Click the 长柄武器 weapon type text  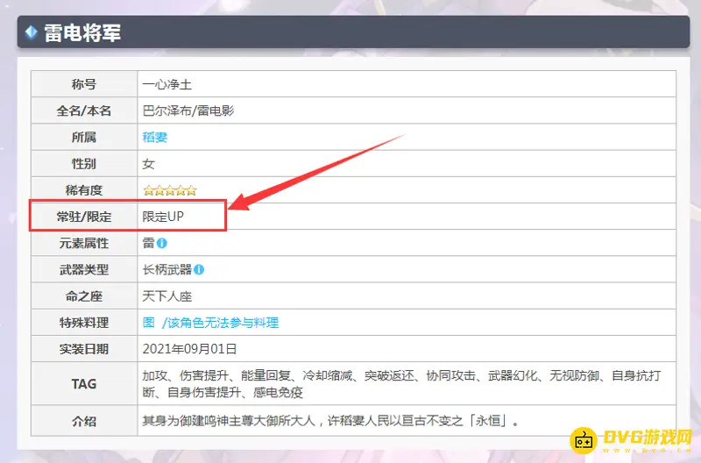click(166, 269)
